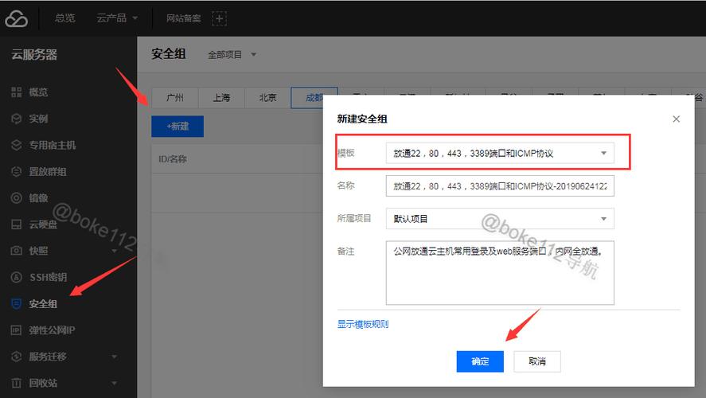Click the 安全组 shield icon in sidebar
This screenshot has height=398, width=706.
click(16, 304)
